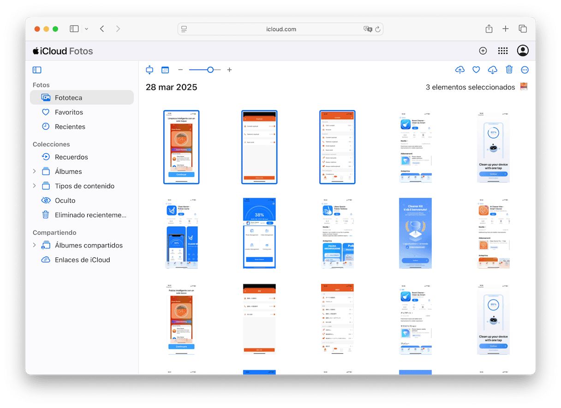Mark selected photos as favorite with heart icon
The image size is (561, 408).
(x=476, y=70)
